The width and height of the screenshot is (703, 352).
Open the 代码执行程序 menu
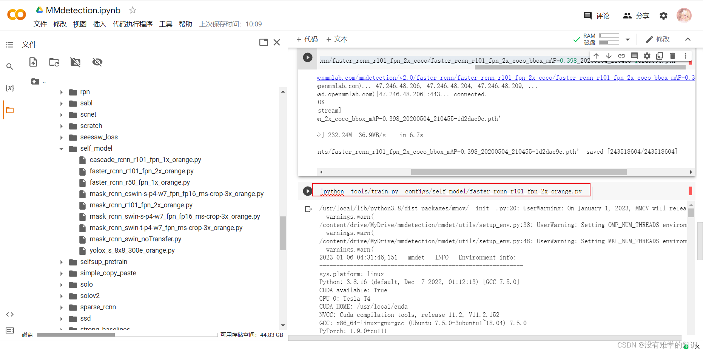pyautogui.click(x=133, y=24)
